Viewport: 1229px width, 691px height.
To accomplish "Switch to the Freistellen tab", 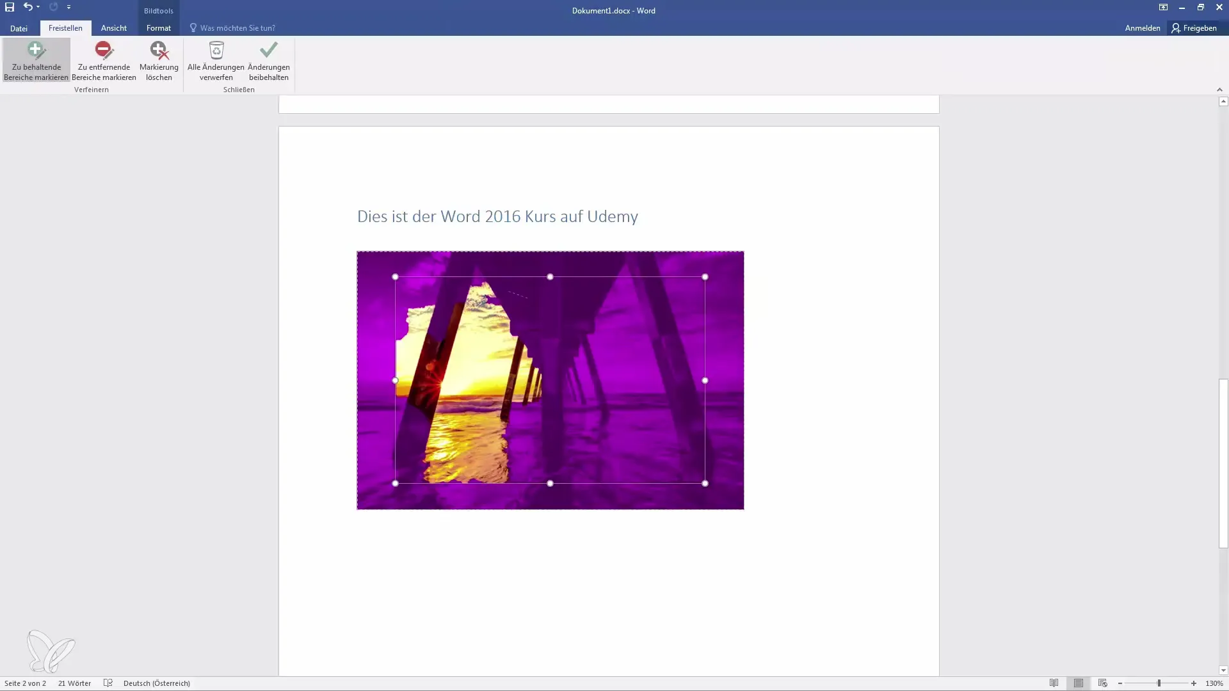I will pyautogui.click(x=65, y=28).
